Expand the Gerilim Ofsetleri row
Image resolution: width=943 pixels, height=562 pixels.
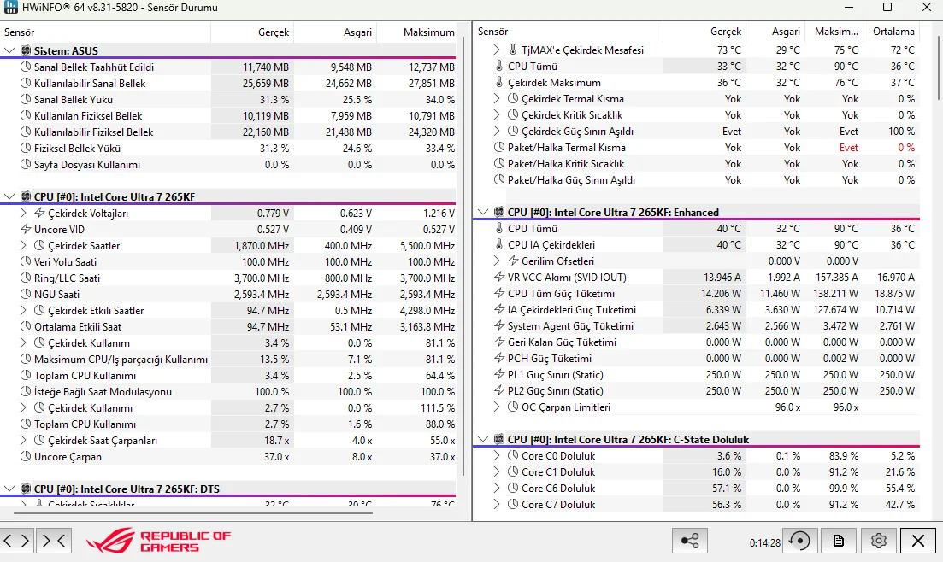point(496,261)
